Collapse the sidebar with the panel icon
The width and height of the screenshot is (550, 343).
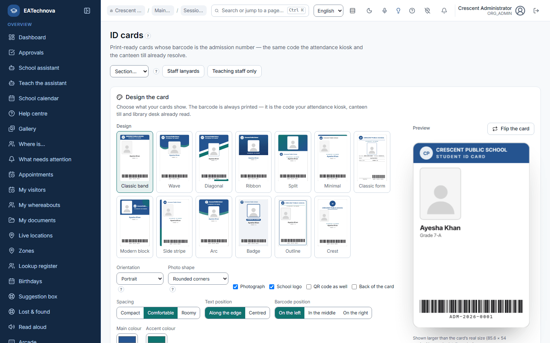tap(87, 11)
